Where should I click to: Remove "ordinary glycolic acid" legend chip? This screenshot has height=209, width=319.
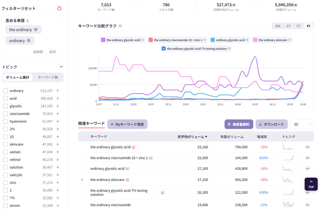(247, 40)
